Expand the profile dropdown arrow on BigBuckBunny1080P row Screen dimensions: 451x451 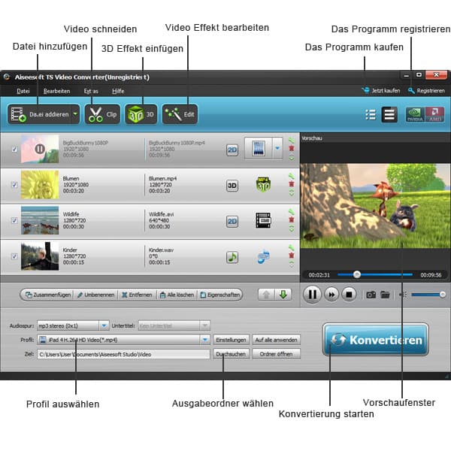(x=277, y=148)
